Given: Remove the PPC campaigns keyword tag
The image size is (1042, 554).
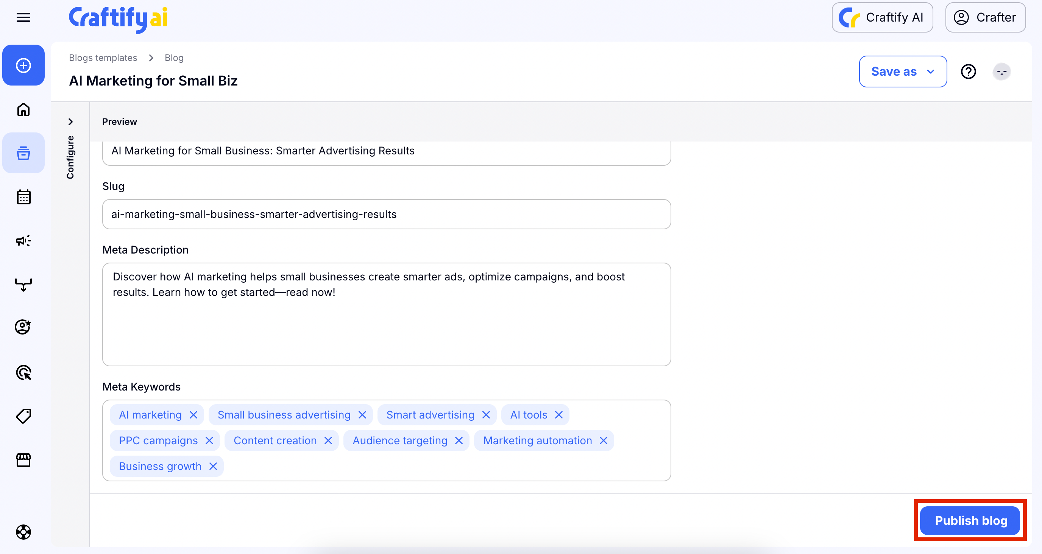Looking at the screenshot, I should coord(209,441).
